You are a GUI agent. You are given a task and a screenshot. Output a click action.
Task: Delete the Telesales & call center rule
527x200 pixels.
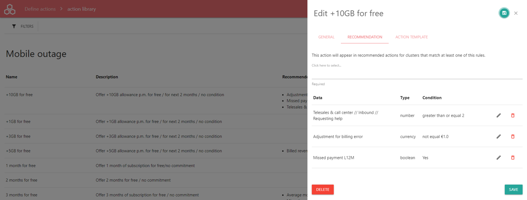pos(513,115)
